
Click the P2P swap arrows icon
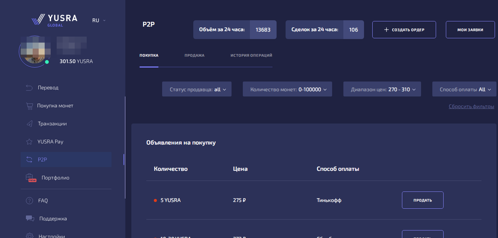click(x=29, y=160)
